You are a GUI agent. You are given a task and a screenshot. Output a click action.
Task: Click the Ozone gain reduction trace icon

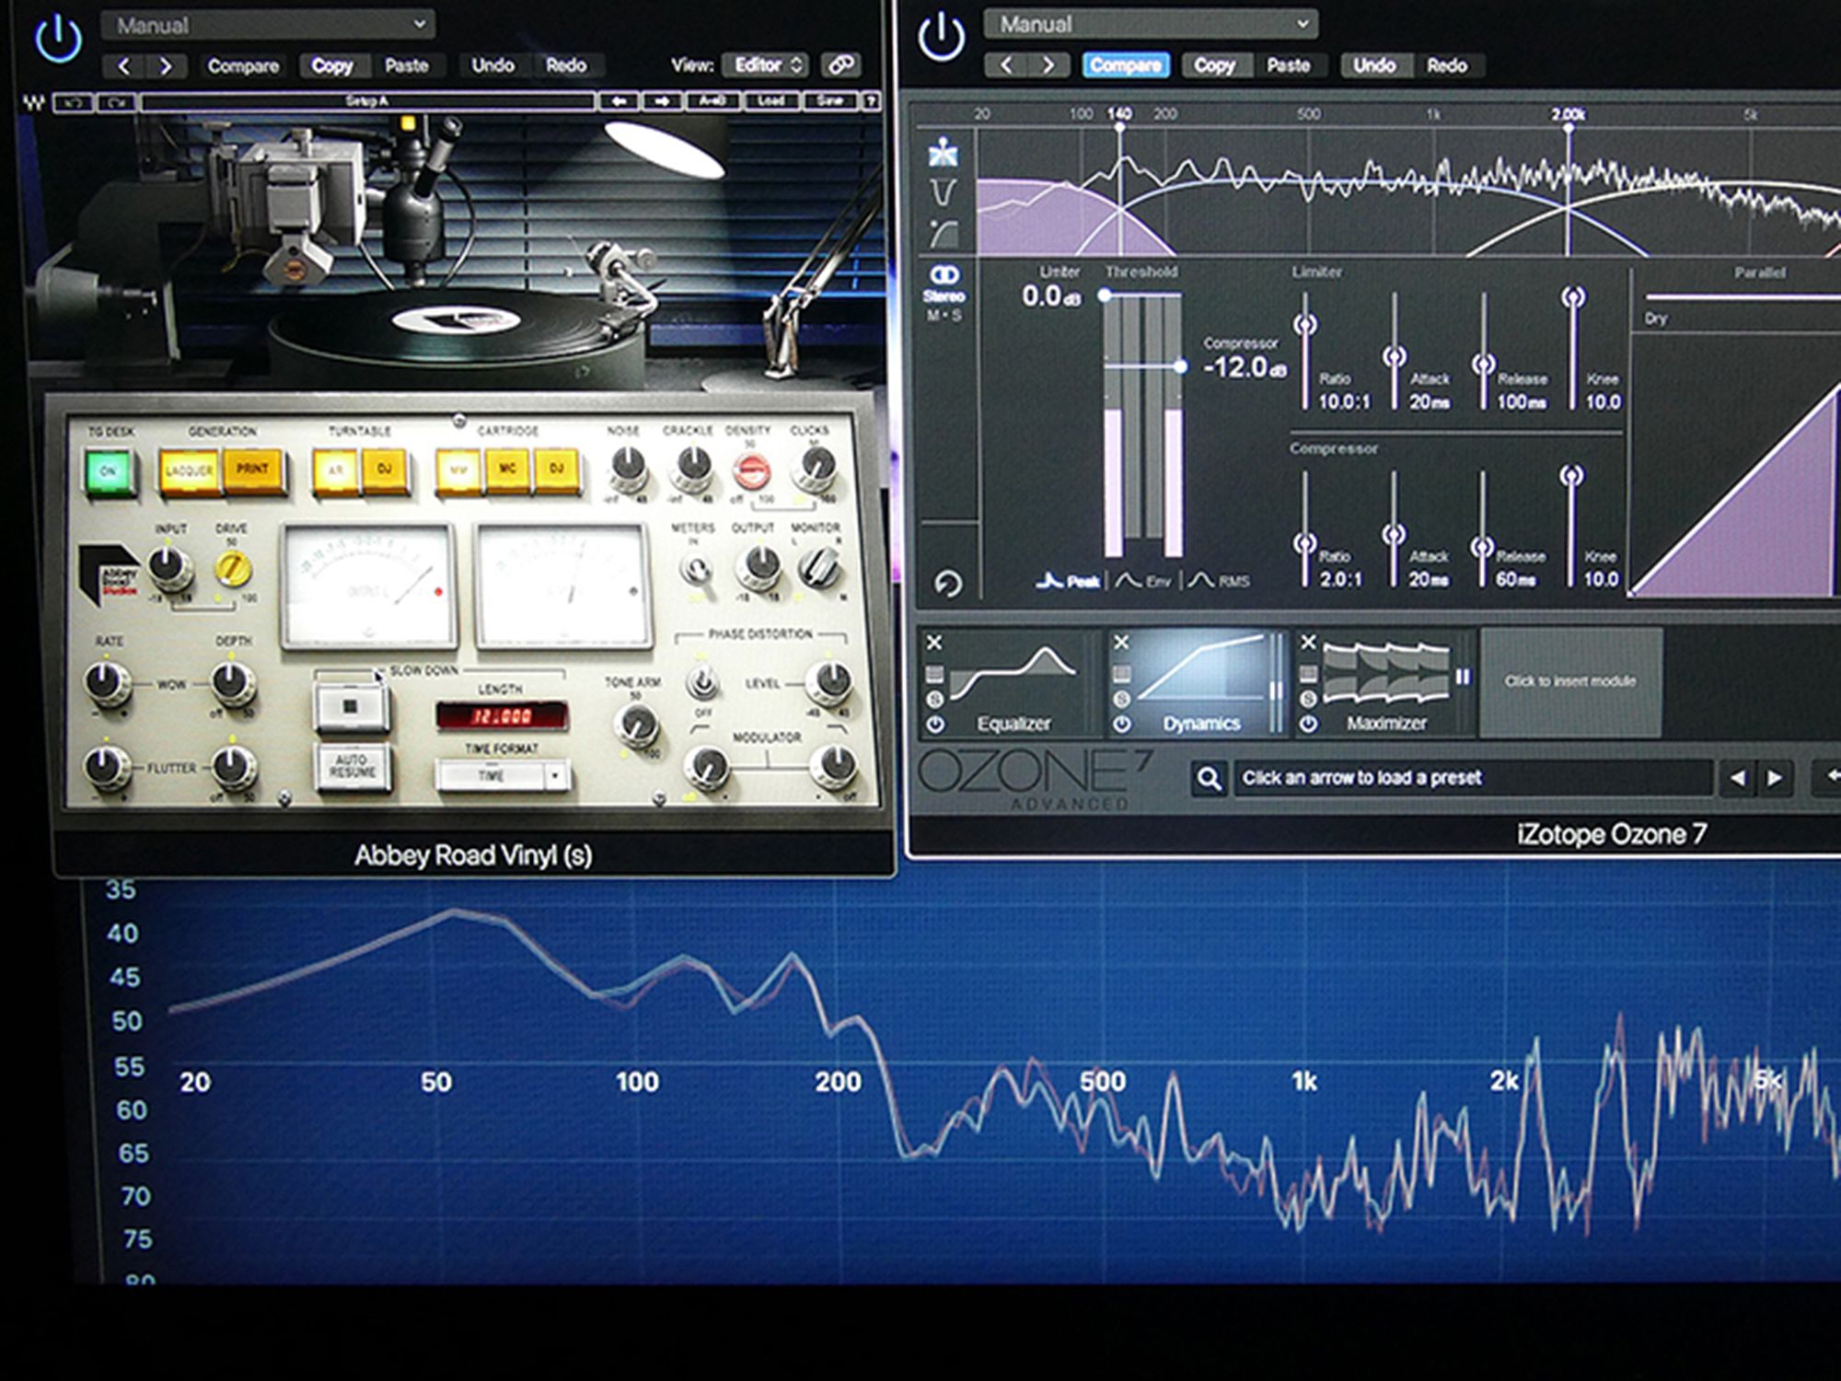(x=943, y=192)
